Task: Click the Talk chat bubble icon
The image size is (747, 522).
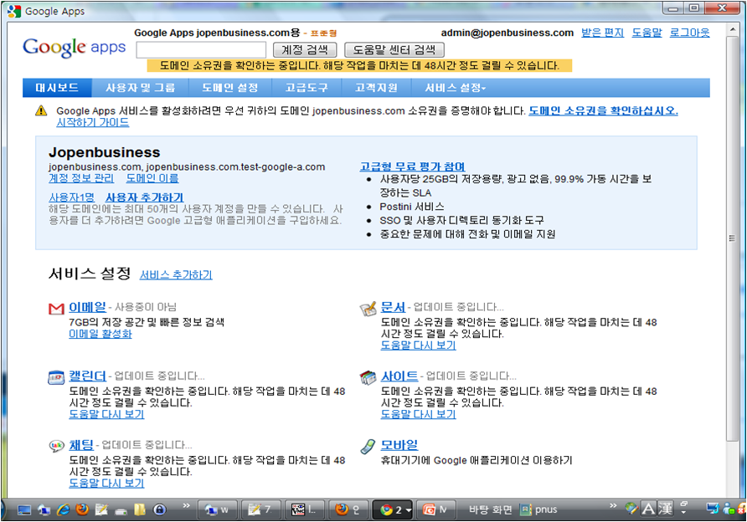Action: click(x=56, y=446)
